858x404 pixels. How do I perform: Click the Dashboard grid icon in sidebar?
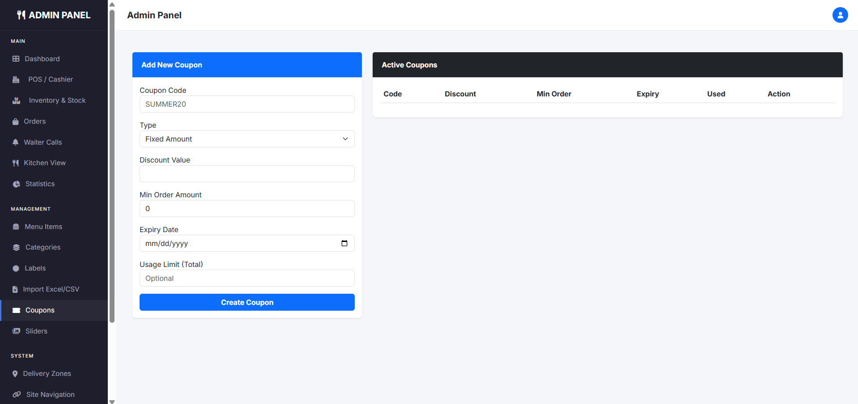click(16, 59)
